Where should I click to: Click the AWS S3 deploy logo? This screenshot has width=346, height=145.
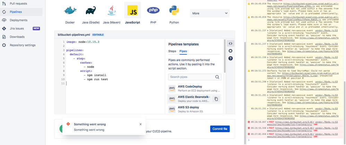[172, 109]
